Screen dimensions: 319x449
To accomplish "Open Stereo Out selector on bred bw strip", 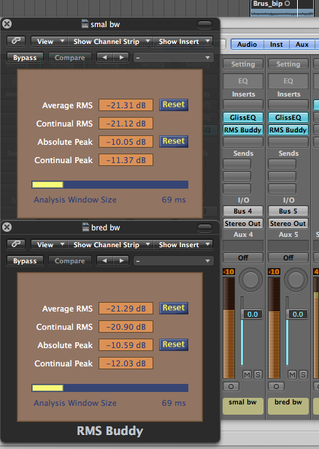I will (x=288, y=224).
